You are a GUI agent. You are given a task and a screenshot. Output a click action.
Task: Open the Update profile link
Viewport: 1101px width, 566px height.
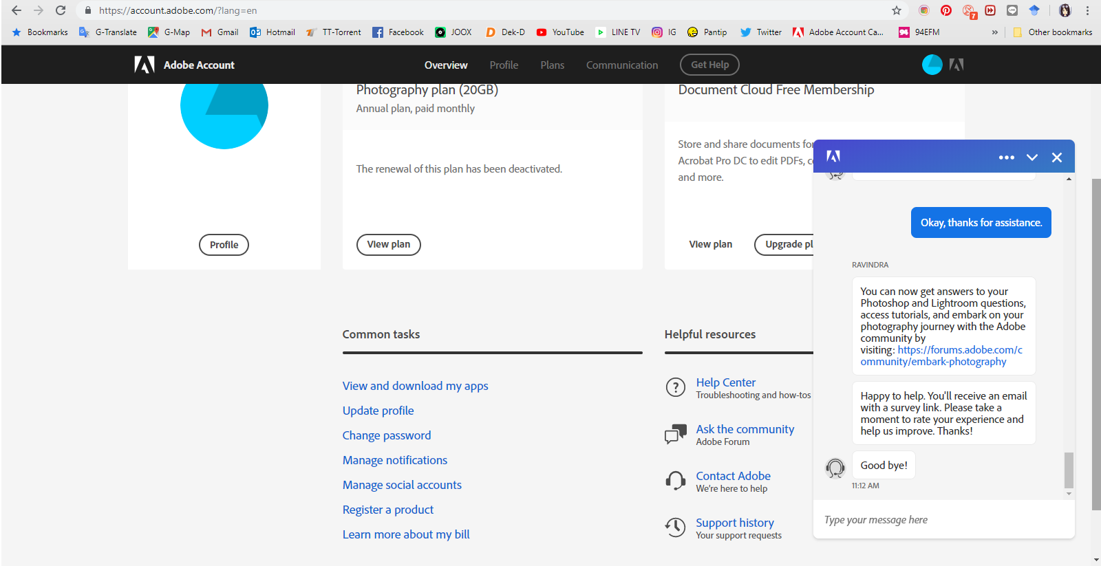click(x=378, y=411)
